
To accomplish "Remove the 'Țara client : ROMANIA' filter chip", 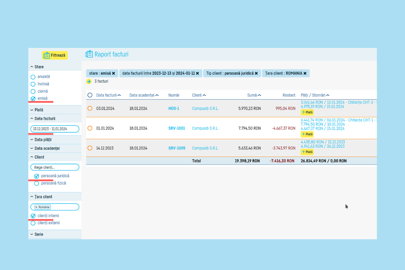I will (x=305, y=73).
